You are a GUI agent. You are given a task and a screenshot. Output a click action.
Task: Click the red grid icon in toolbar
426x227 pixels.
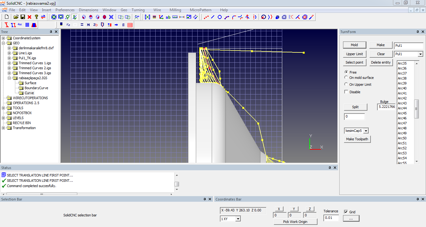(130, 25)
